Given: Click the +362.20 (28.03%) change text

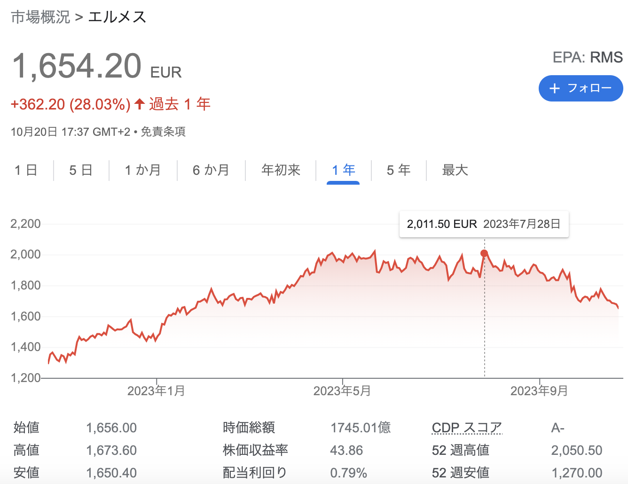Looking at the screenshot, I should [x=71, y=104].
